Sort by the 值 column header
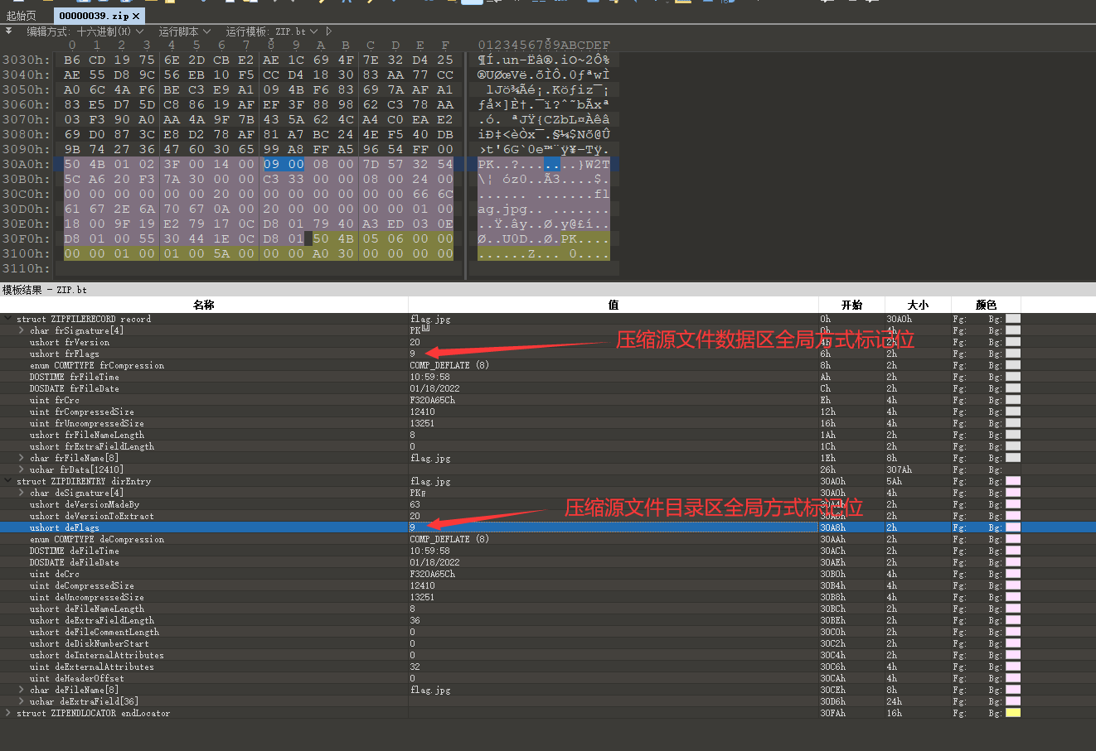This screenshot has width=1096, height=751. click(613, 305)
